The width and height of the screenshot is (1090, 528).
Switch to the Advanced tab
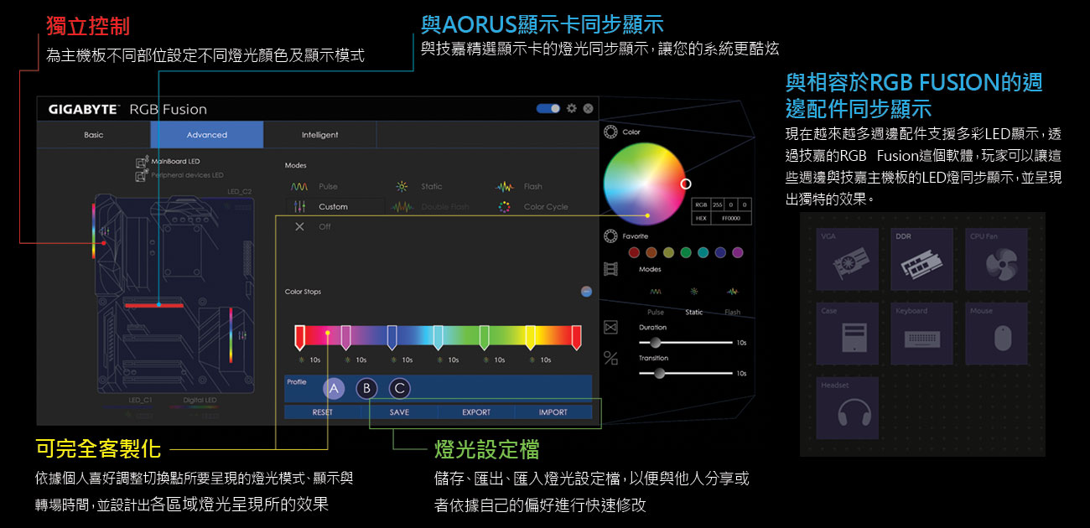(207, 135)
